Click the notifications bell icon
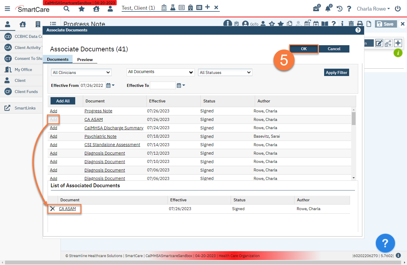 328,9
